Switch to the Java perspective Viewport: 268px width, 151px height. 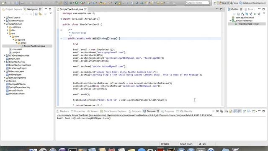(234, 3)
